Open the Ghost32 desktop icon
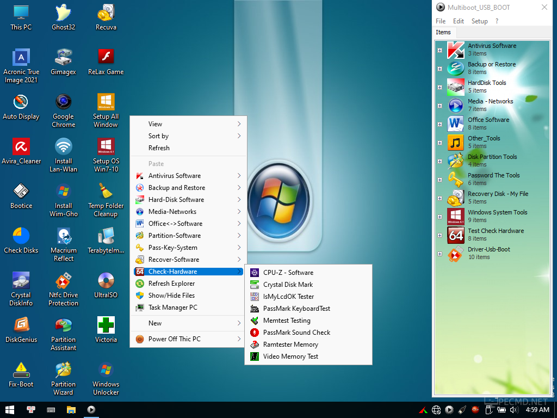This screenshot has width=557, height=418. point(63,17)
